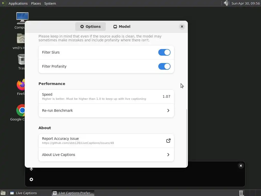Click Live Captions Preferences taskbar button
Viewport: 261px width, 196px height.
coord(73,193)
